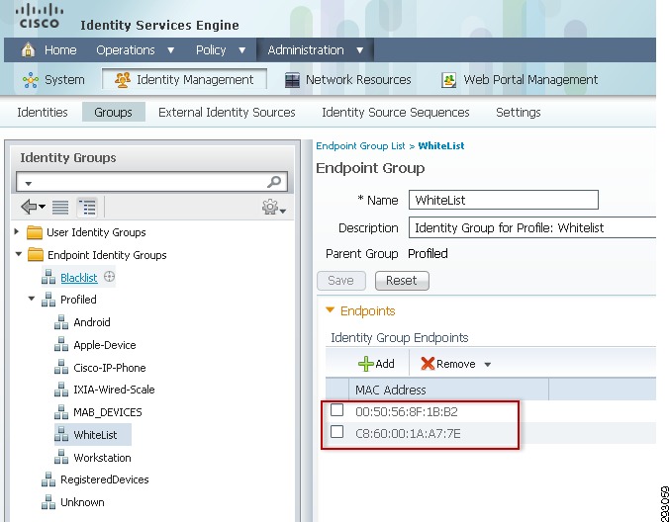Click the MAC Address column header

[x=448, y=390]
